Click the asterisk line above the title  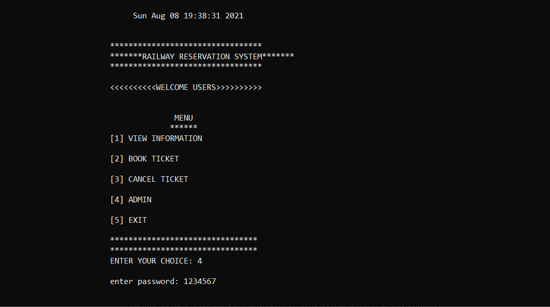pyautogui.click(x=186, y=46)
